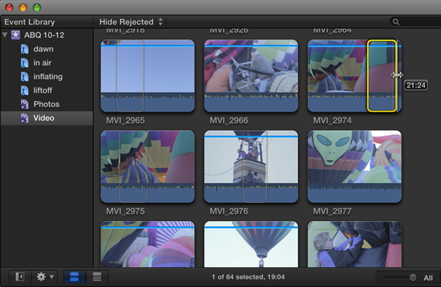Select the liftoff collection label

pos(43,90)
